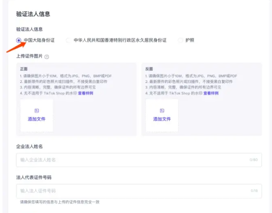Click the 正面 upload panel heading

23,69
